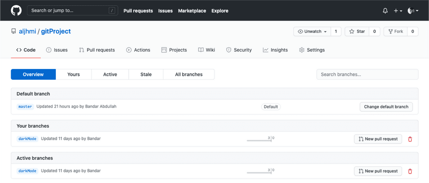
Task: Click the Unwatch dropdown button
Action: (312, 31)
